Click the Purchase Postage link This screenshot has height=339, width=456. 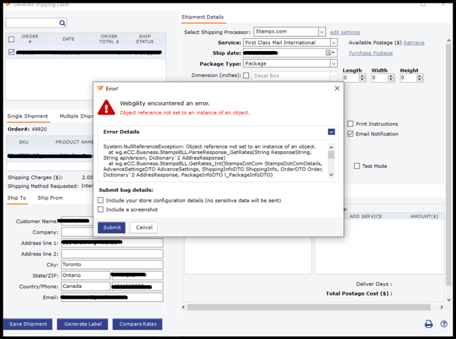tap(370, 53)
